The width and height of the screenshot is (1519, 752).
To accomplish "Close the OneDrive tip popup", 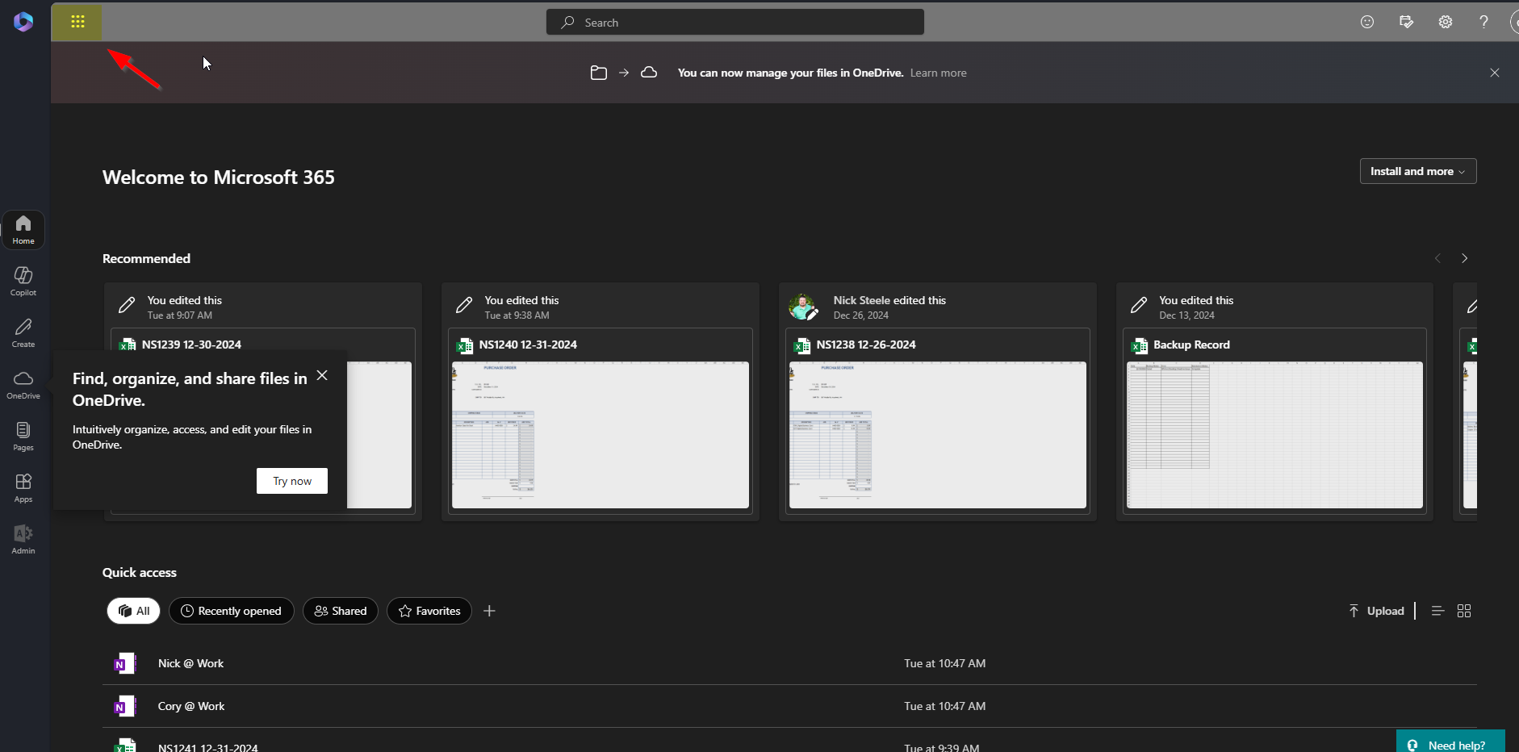I will [x=322, y=375].
